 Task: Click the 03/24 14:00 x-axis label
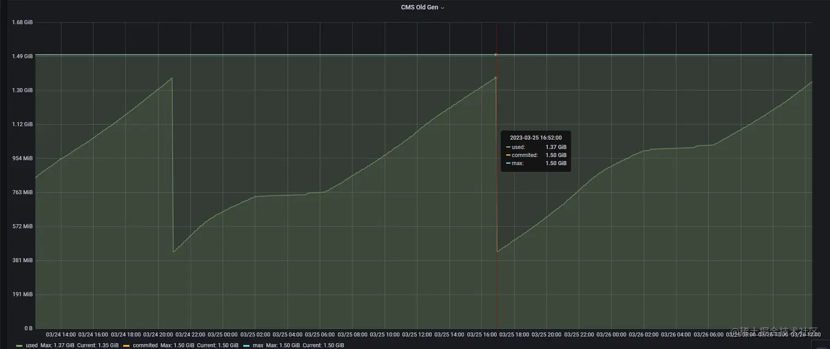click(x=61, y=334)
